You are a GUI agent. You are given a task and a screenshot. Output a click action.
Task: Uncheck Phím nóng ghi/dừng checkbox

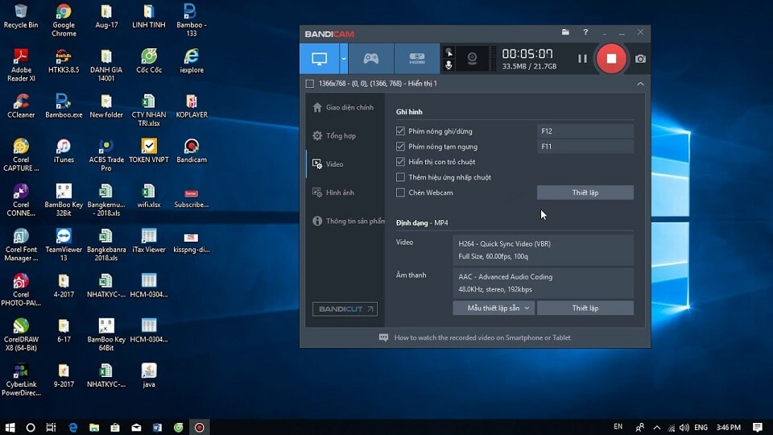[400, 131]
